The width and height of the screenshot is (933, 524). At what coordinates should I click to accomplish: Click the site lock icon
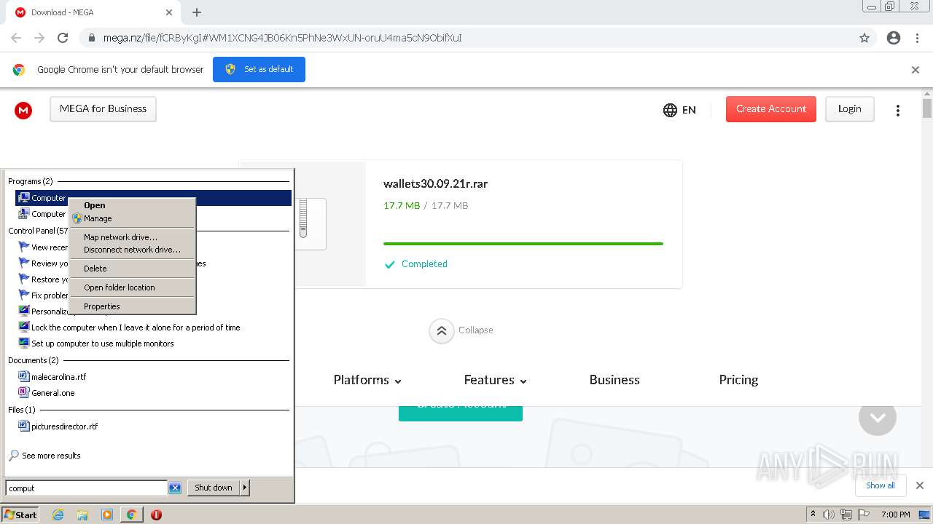coord(92,38)
